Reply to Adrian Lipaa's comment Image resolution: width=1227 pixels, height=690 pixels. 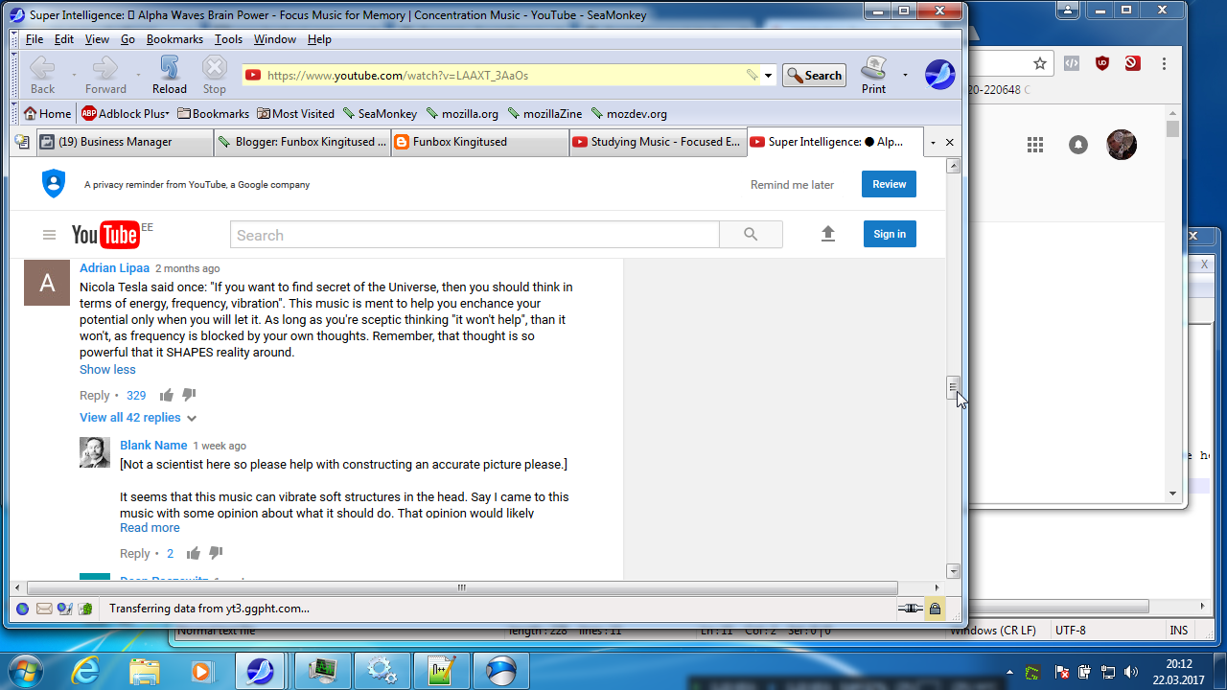click(x=95, y=396)
